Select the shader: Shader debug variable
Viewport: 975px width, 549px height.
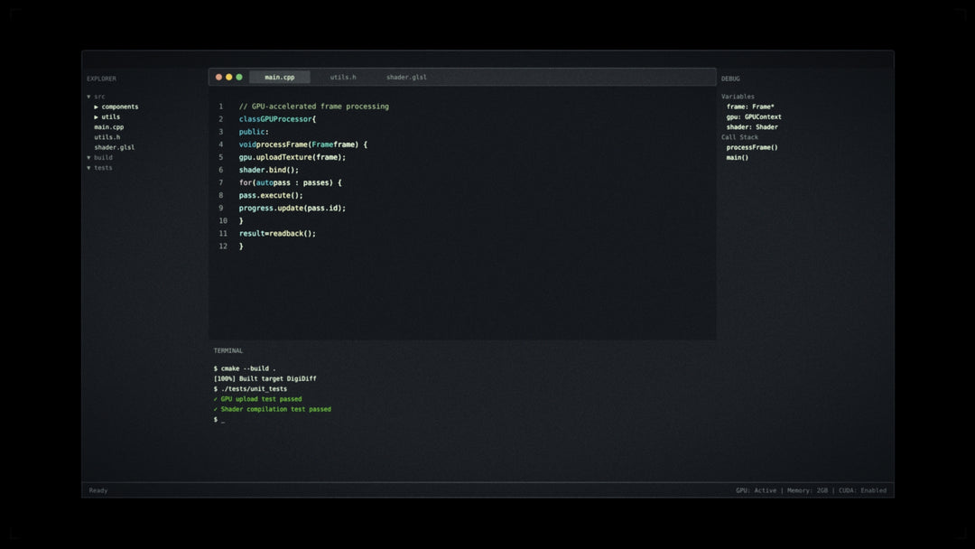point(752,127)
